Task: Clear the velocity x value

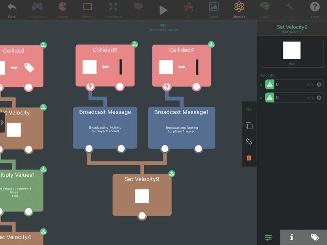Action: [x=319, y=85]
